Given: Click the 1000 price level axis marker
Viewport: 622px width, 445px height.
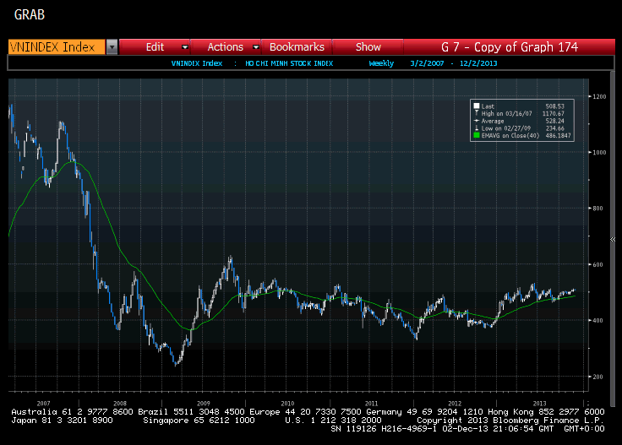Looking at the screenshot, I should pos(599,153).
